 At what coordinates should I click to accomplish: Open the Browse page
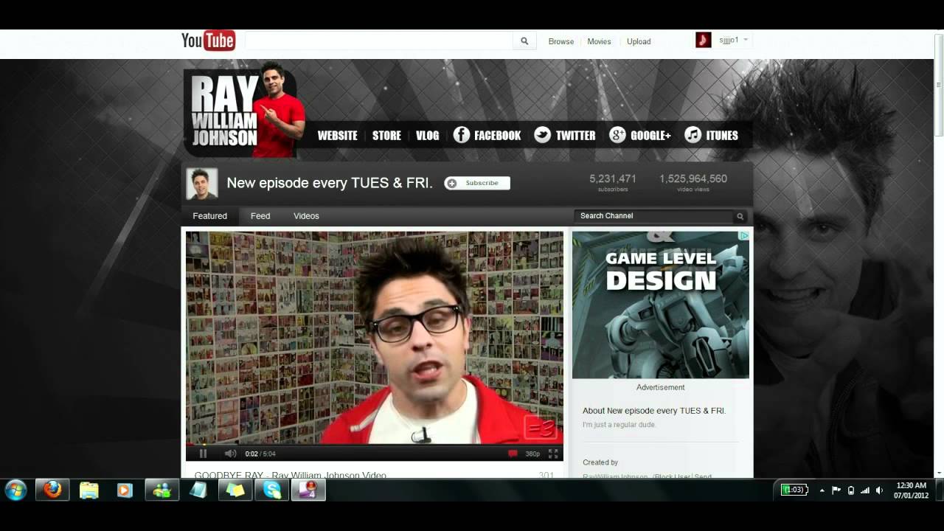point(561,41)
